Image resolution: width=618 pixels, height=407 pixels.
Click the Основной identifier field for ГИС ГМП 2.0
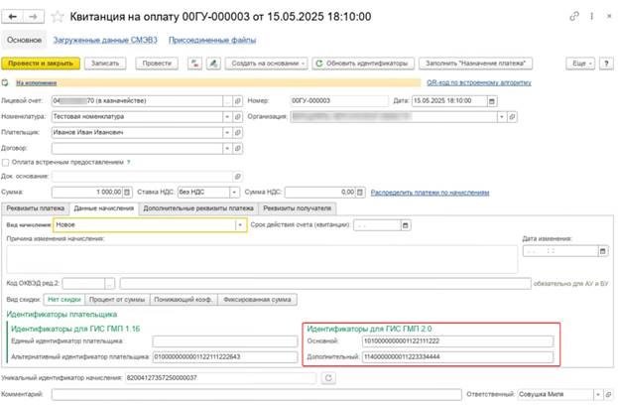click(x=457, y=341)
